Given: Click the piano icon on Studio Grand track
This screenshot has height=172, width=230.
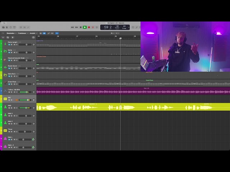Looking at the screenshot, I should (x=5, y=67).
